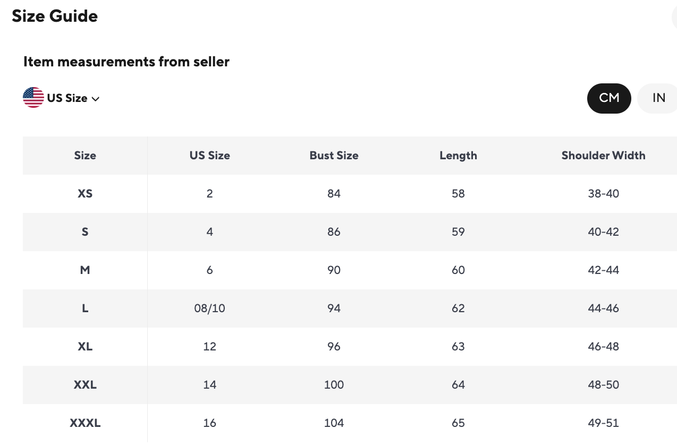Click the 49-51 shoulder width cell
This screenshot has width=677, height=446.
tap(603, 423)
